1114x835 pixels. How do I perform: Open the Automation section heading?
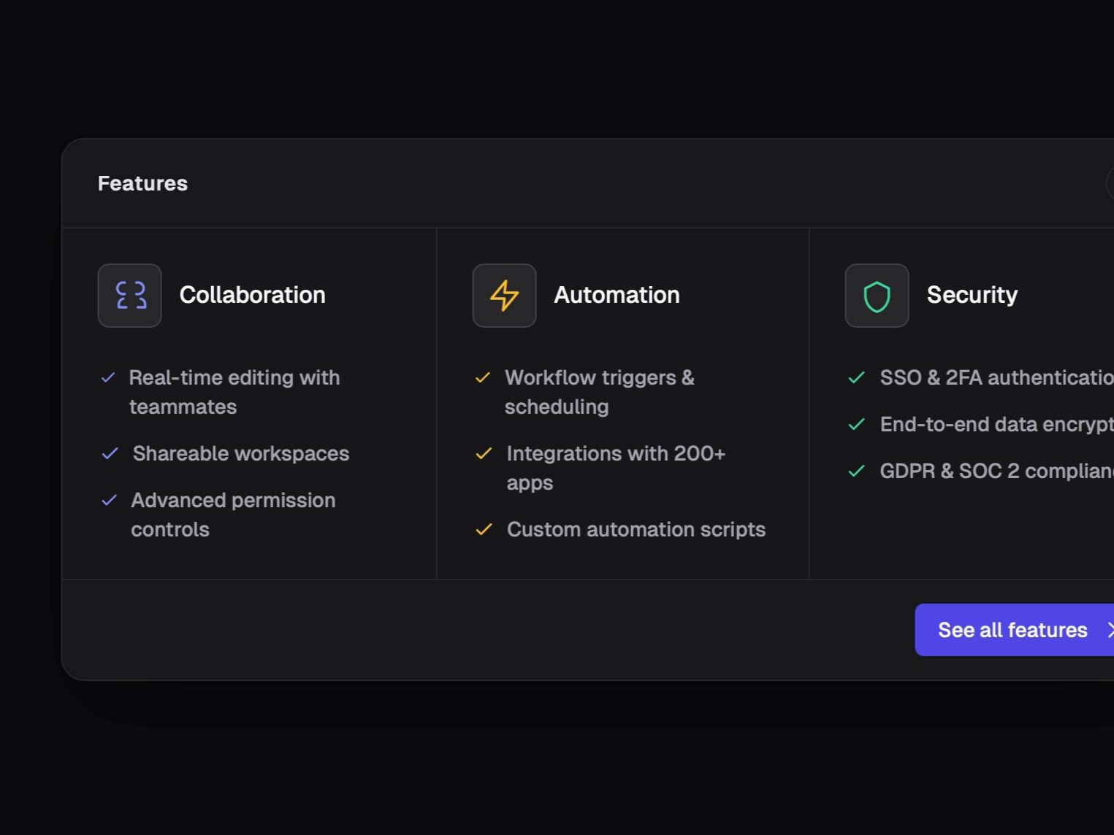tap(617, 295)
